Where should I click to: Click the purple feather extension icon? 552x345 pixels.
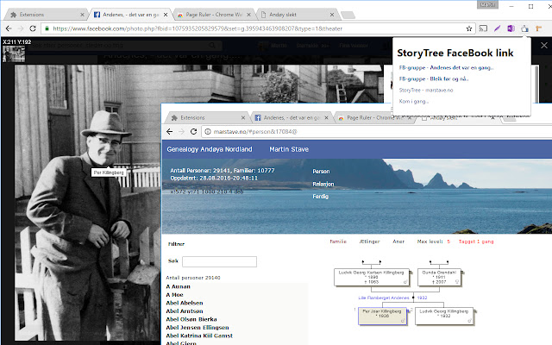click(x=497, y=28)
